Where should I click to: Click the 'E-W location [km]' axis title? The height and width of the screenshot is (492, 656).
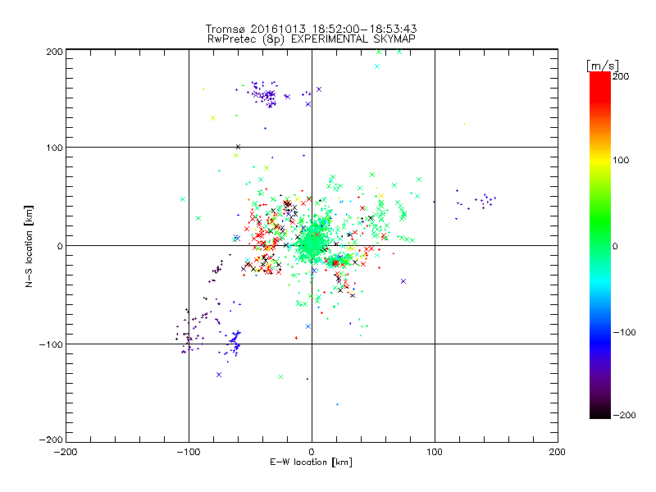click(x=312, y=462)
